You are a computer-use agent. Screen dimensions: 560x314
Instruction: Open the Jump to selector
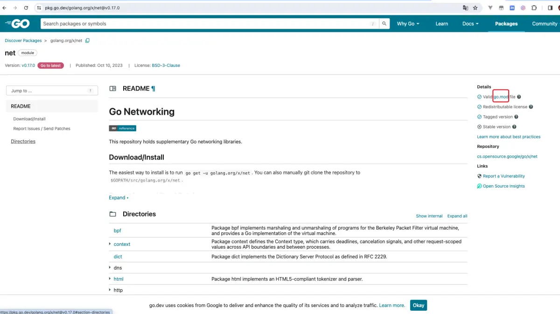tap(52, 91)
